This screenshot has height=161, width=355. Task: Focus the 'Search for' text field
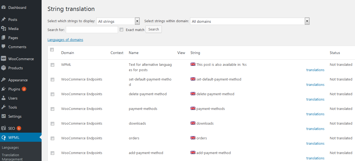click(x=92, y=30)
